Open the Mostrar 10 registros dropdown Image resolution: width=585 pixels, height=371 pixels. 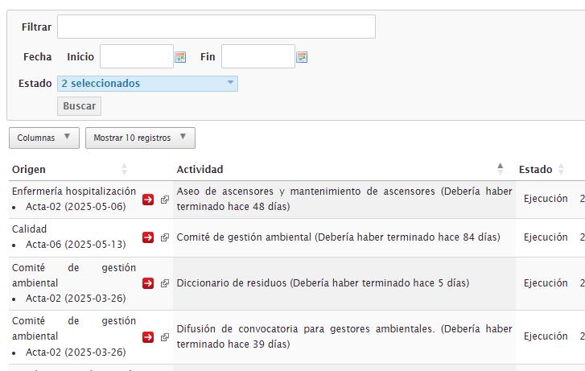(x=140, y=138)
